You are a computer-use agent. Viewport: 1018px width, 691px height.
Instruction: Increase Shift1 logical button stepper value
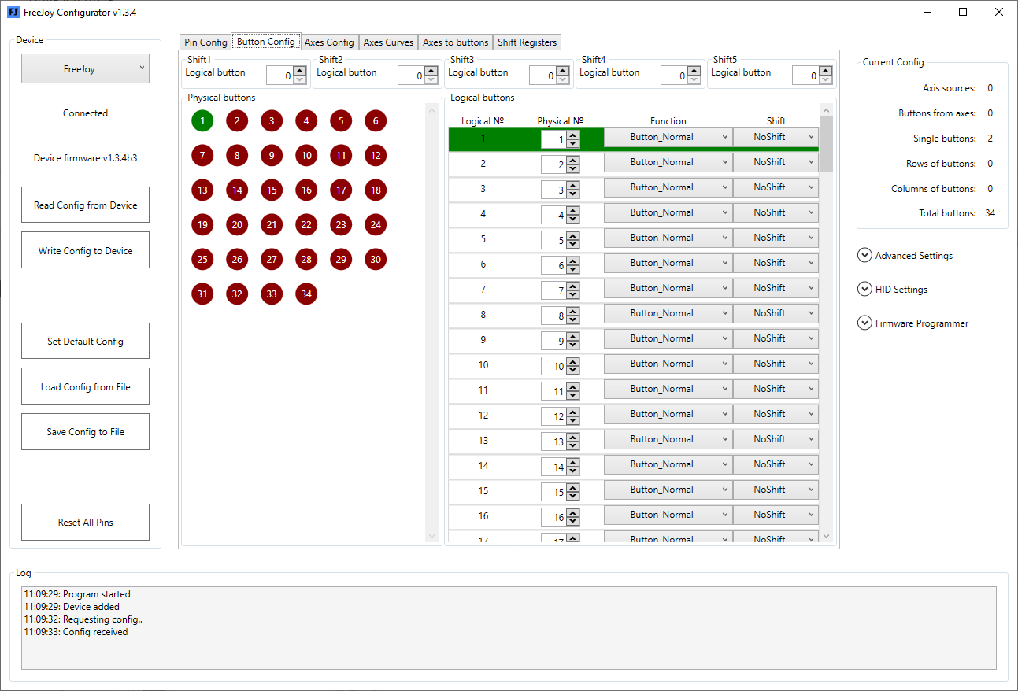click(x=299, y=71)
